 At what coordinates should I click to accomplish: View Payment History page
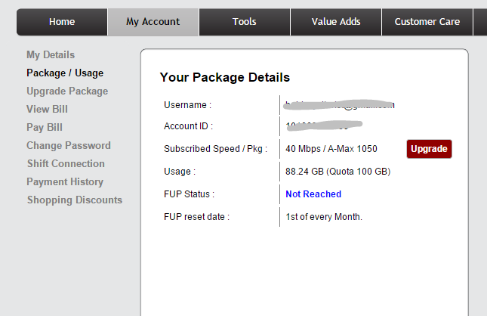[x=65, y=182]
